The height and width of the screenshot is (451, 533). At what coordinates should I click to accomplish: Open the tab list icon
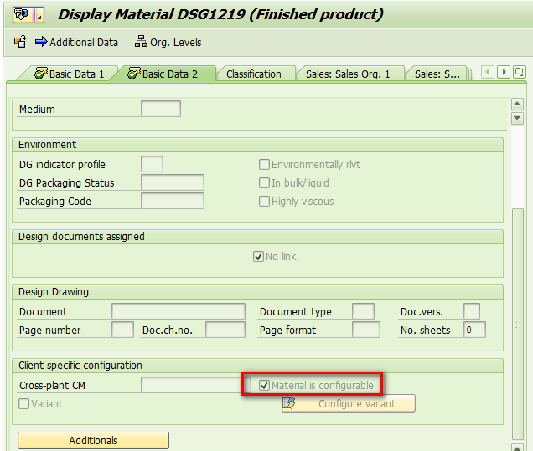pyautogui.click(x=520, y=72)
